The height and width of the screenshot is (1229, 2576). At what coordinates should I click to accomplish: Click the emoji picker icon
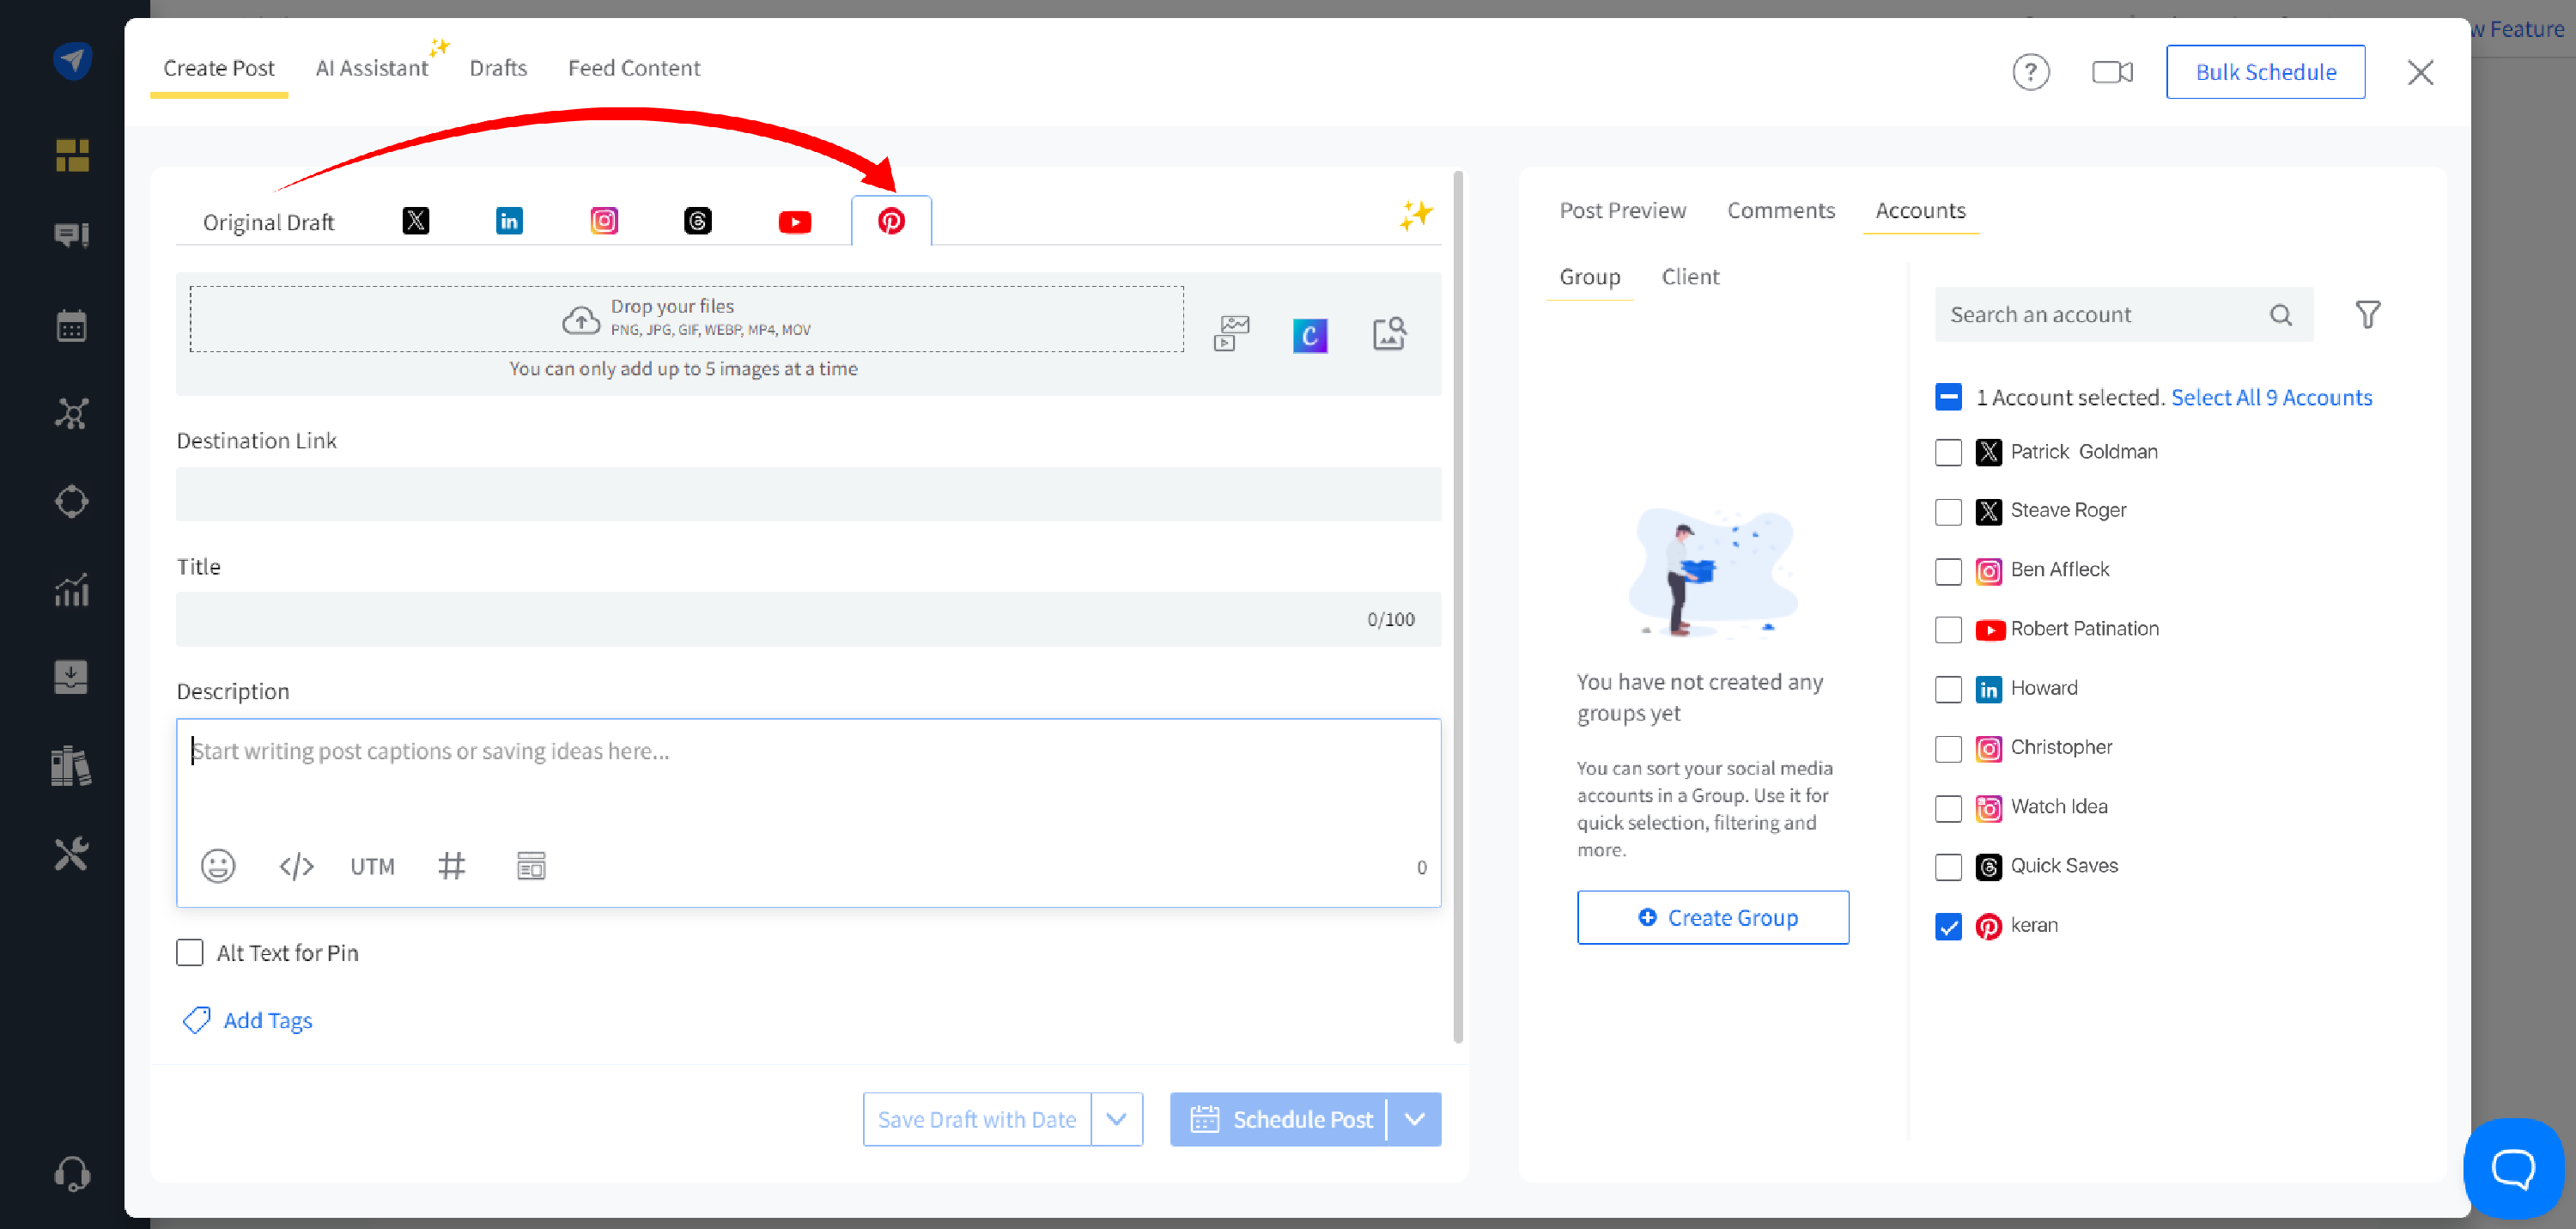click(217, 866)
